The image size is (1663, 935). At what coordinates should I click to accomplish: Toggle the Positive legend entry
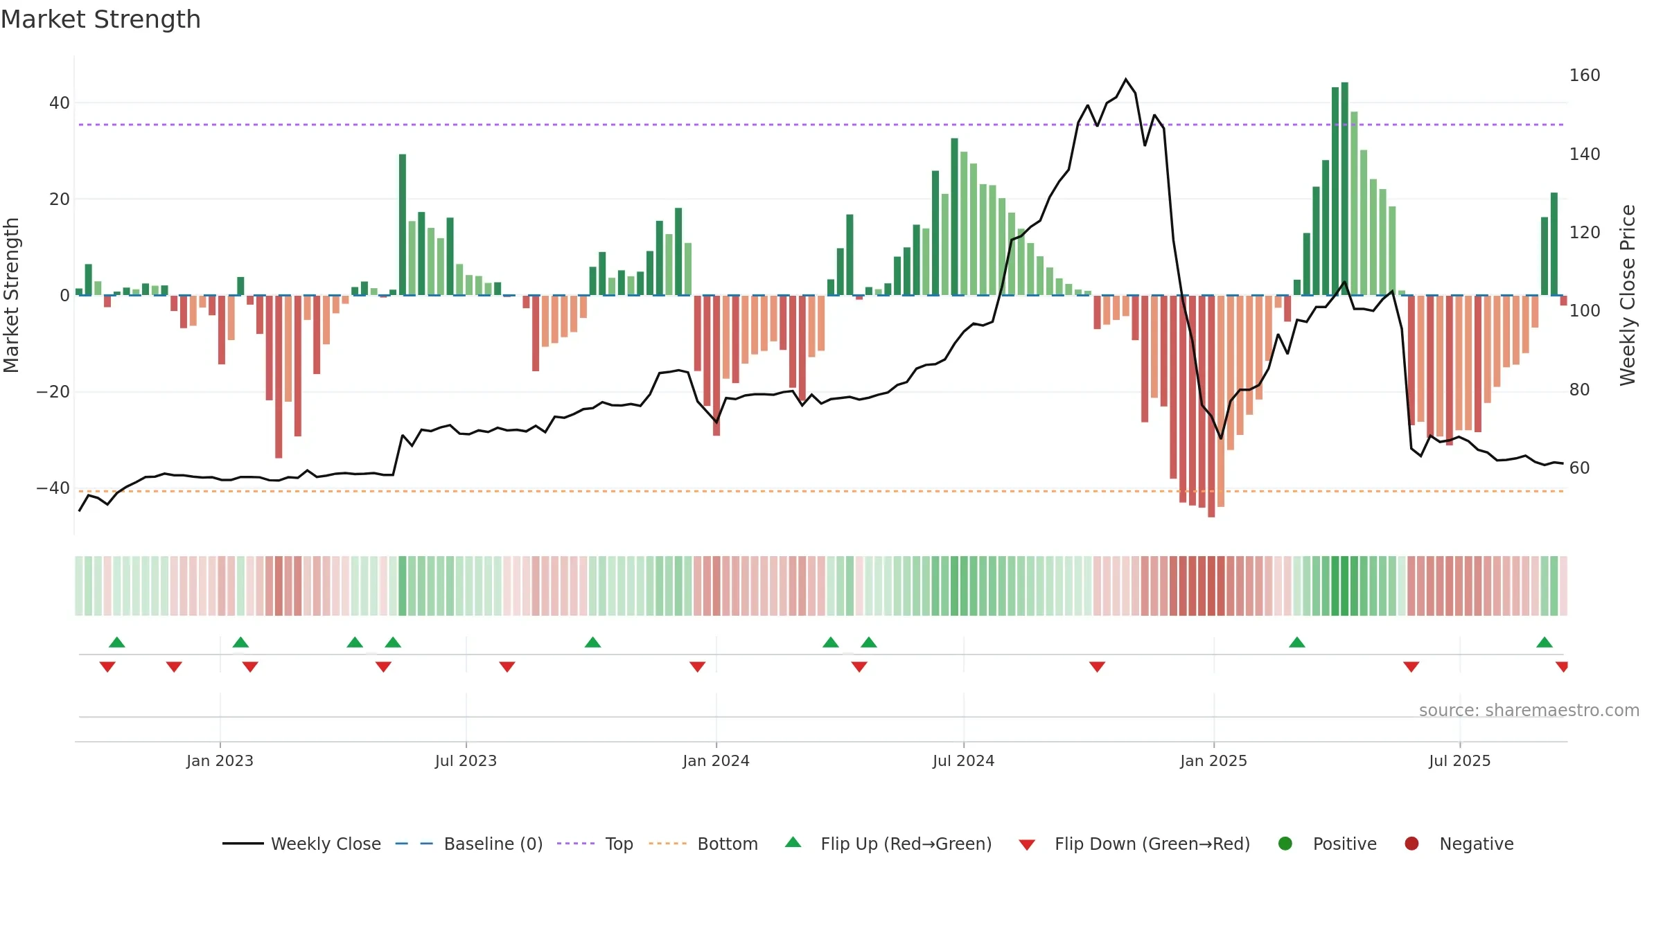1327,844
